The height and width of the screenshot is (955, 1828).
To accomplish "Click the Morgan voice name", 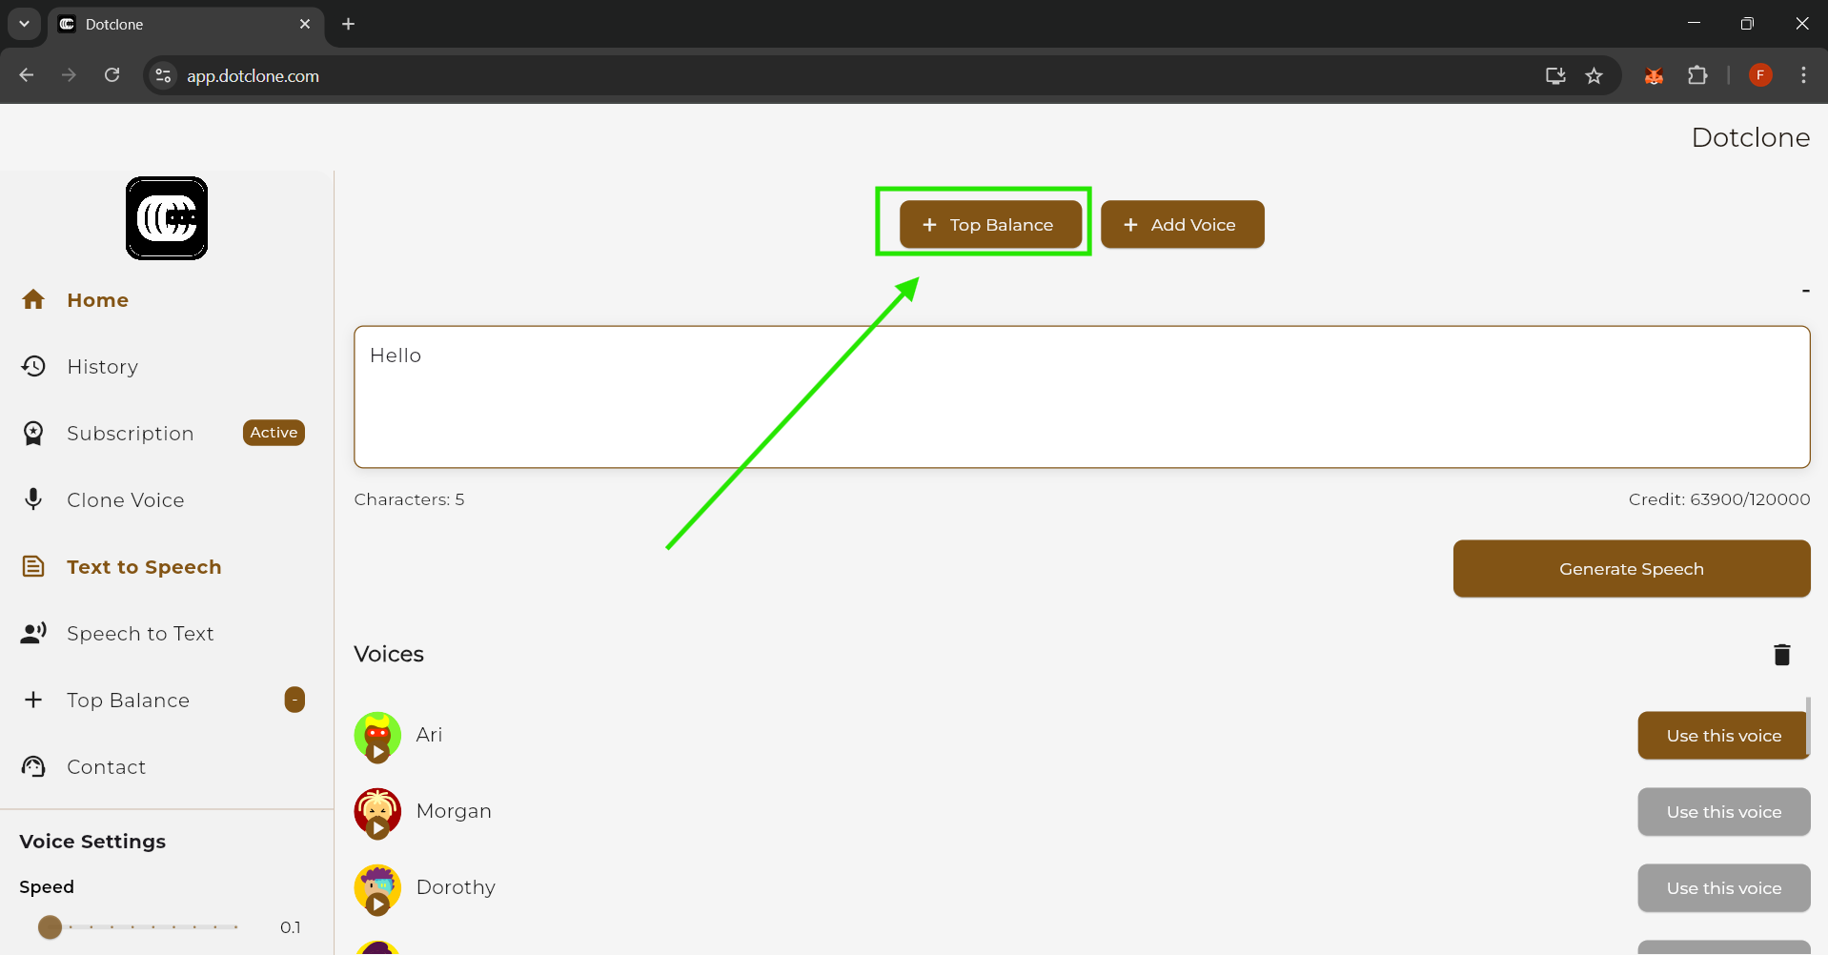I will 454,811.
